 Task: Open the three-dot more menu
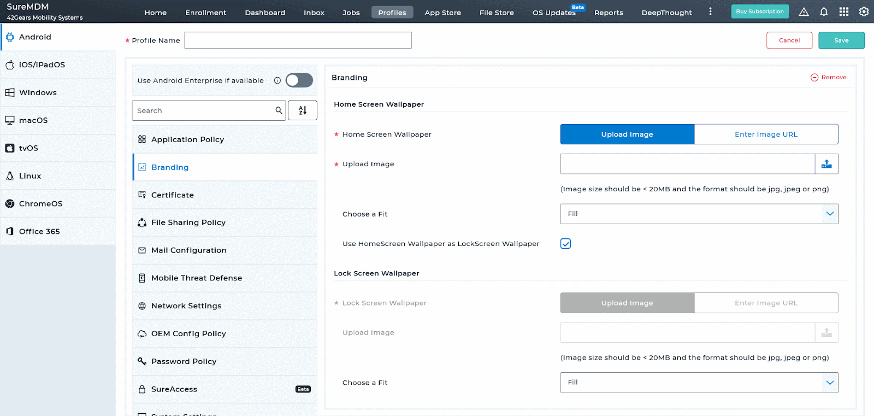pos(710,11)
